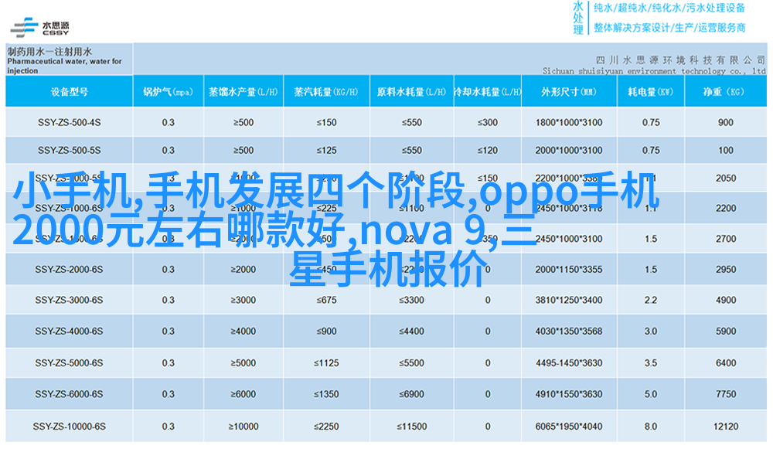Select the ≤1125 steam consumption cell
This screenshot has width=773, height=449.
pyautogui.click(x=326, y=363)
